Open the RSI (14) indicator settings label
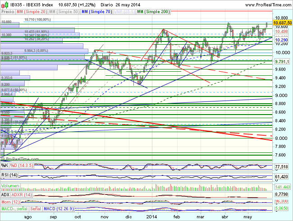293x221 pixels. click(x=9, y=175)
